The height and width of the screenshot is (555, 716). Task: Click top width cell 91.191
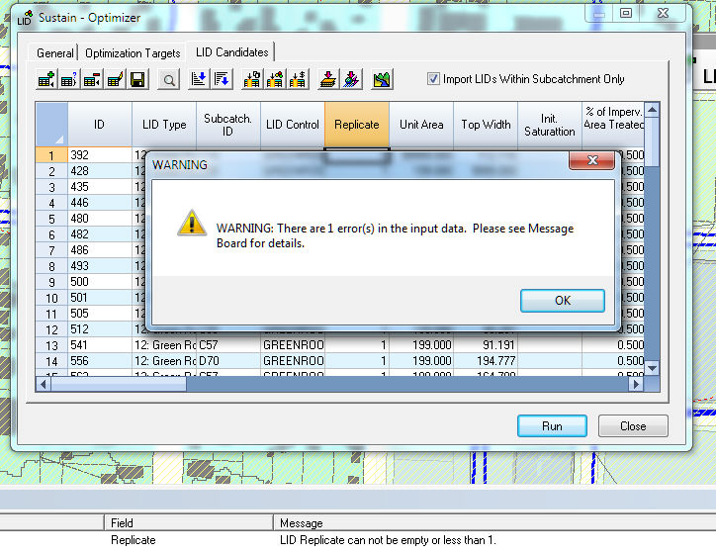[486, 345]
